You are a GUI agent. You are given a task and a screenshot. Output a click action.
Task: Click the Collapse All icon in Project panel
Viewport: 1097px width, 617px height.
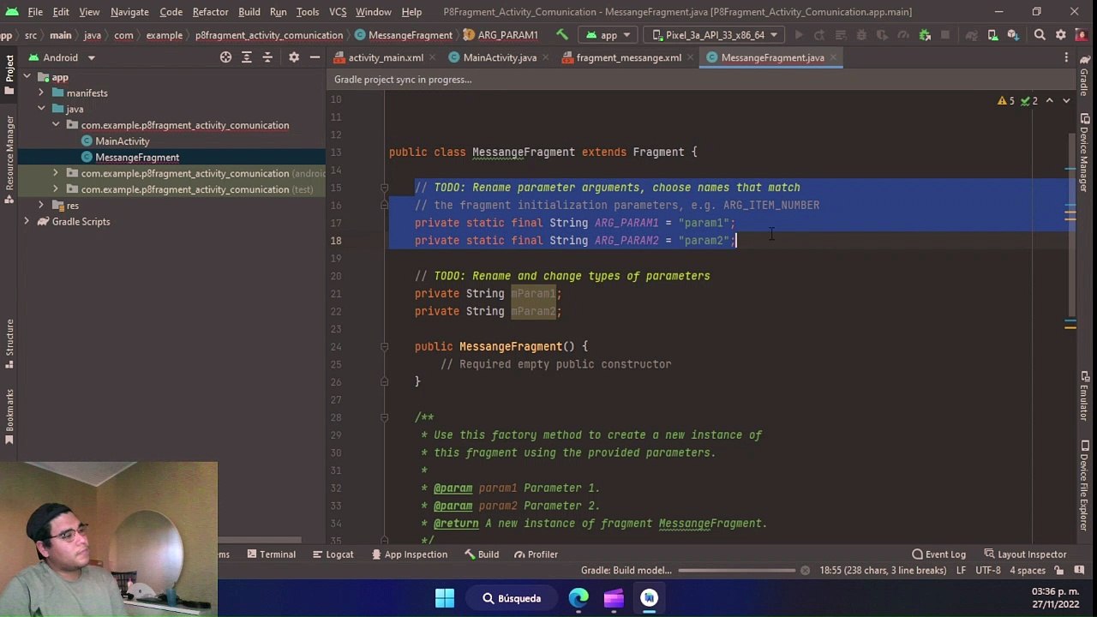(267, 57)
